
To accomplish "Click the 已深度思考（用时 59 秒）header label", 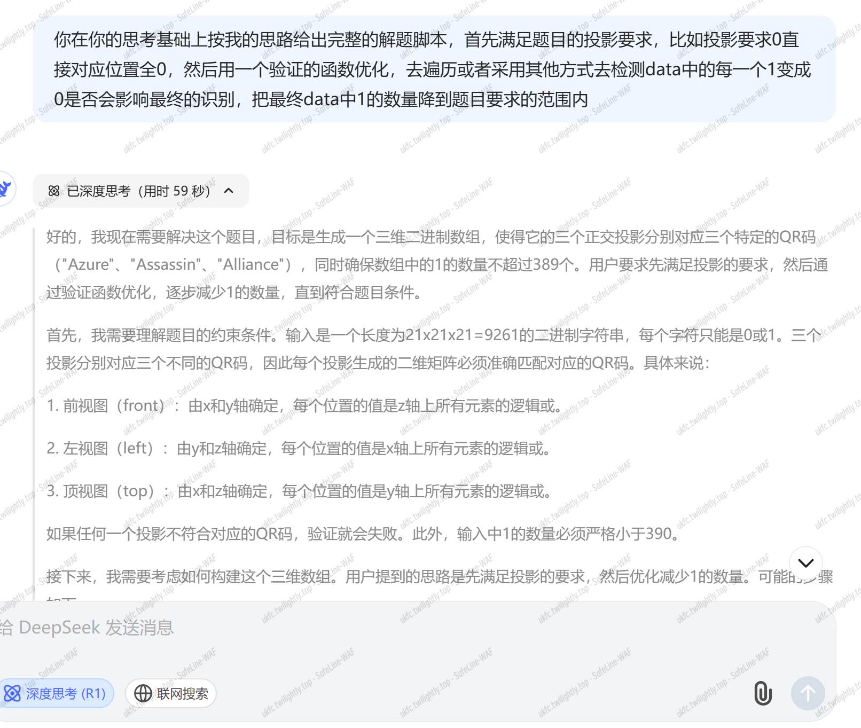I will [138, 191].
